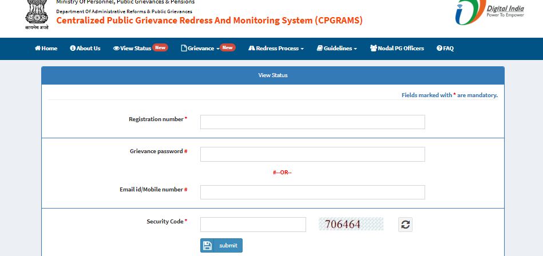Focus the Registration number field
This screenshot has height=256, width=543.
coord(312,122)
